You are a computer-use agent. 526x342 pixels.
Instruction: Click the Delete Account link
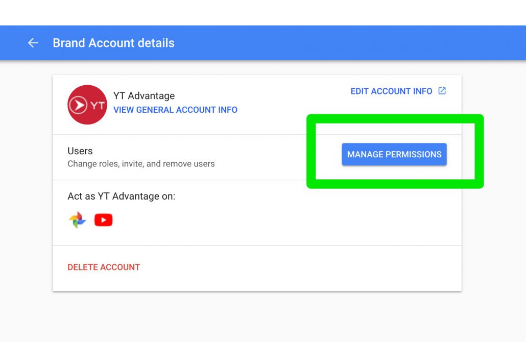pyautogui.click(x=104, y=267)
